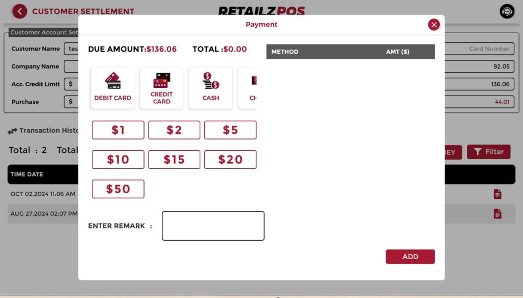Pick the partially visible Check payment method
This screenshot has height=298, width=523.
pyautogui.click(x=248, y=88)
